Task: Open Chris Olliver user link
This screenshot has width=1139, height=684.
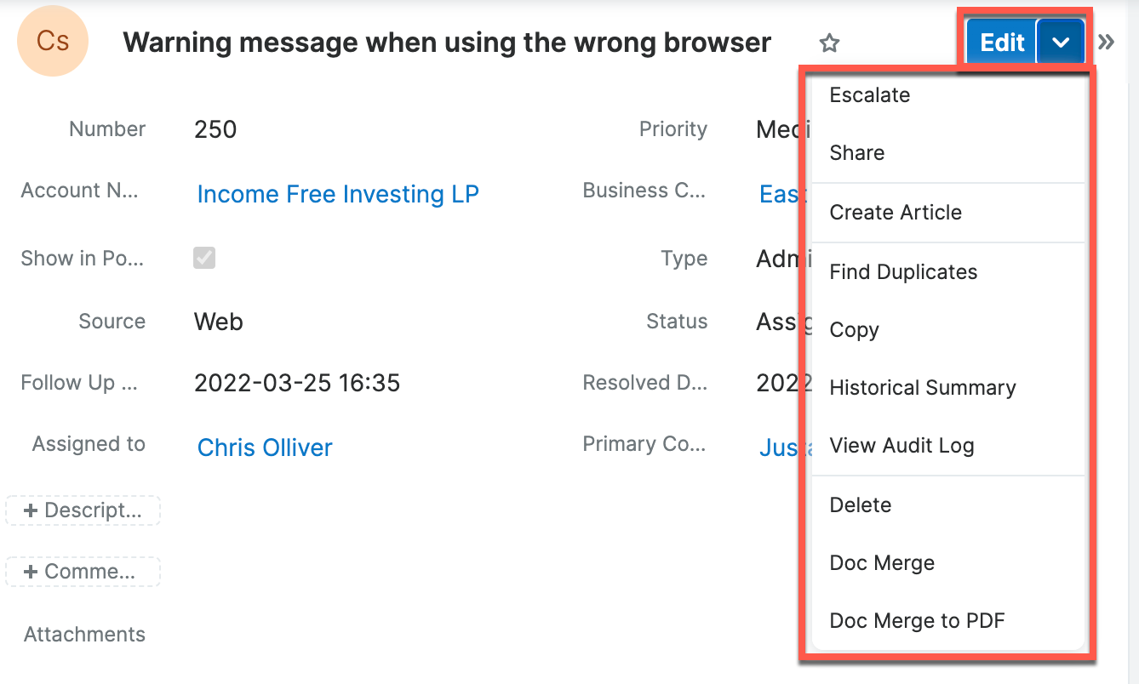Action: point(265,447)
